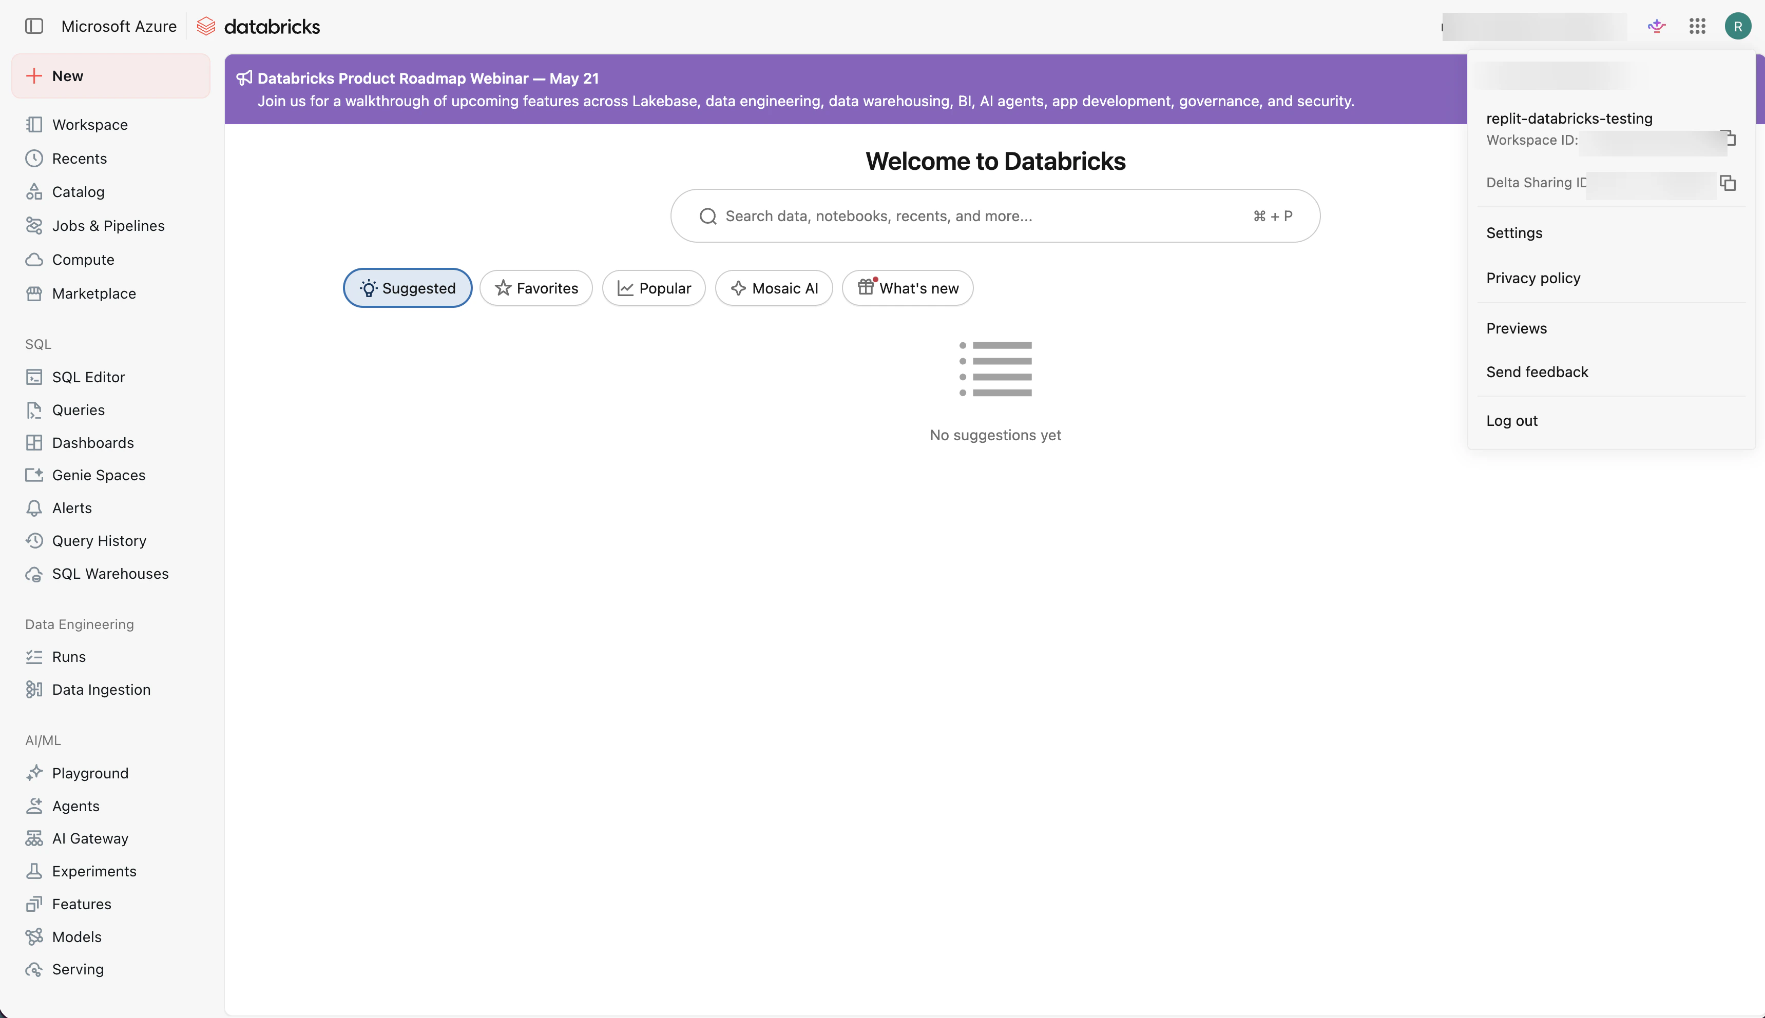
Task: Click the Welcome to Databricks heading
Action: point(995,162)
